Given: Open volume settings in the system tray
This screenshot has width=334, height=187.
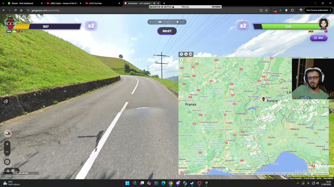Looking at the screenshot, I should (317, 183).
